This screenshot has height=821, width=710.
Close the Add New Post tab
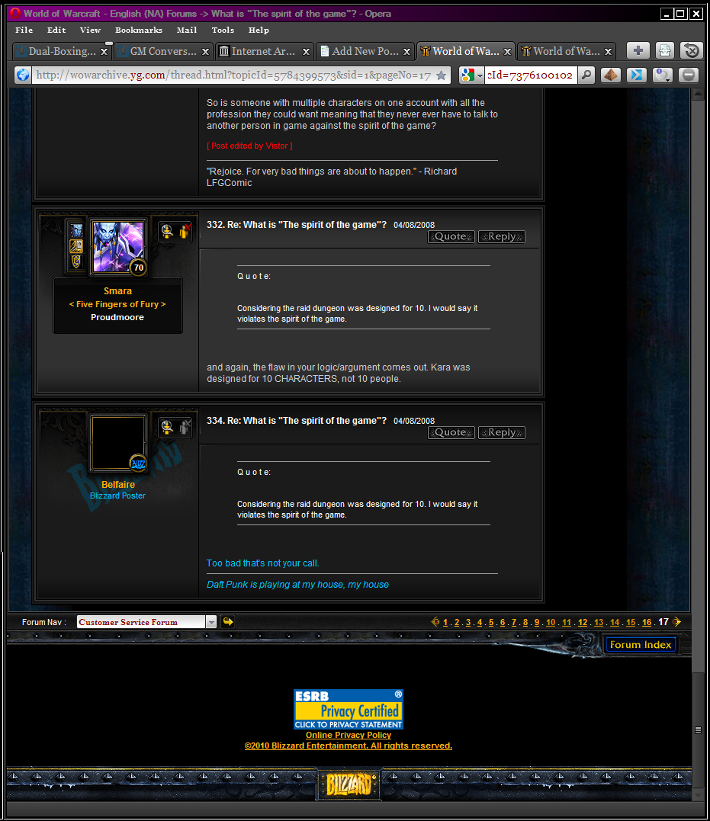click(406, 51)
